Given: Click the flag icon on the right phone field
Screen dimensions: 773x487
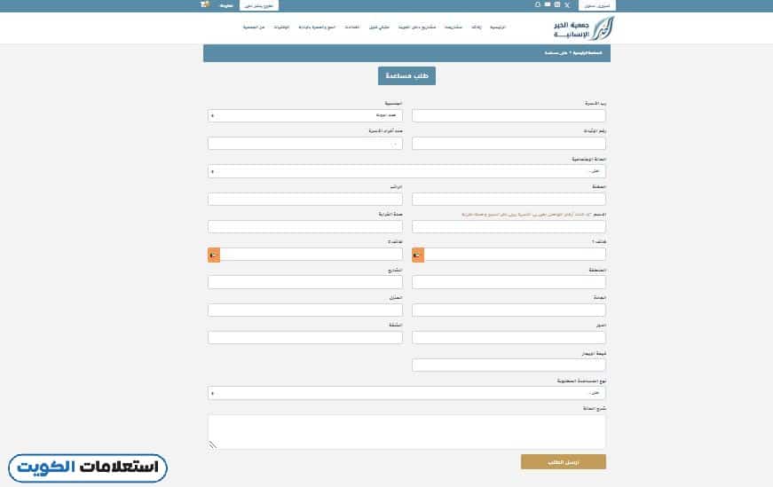Looking at the screenshot, I should [x=418, y=255].
